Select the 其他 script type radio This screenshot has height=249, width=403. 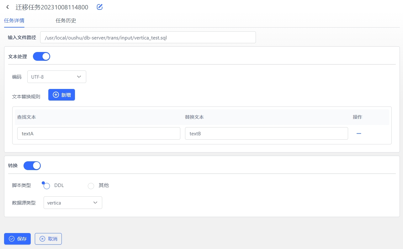pos(91,186)
